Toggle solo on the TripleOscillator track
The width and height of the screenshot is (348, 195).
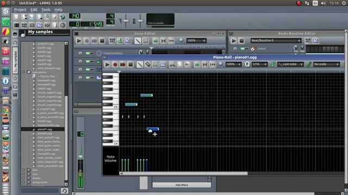click(x=92, y=53)
